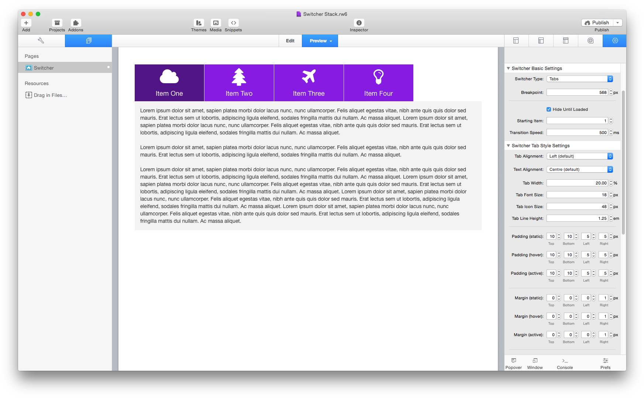Open the Switcher Type dropdown
Image resolution: width=644 pixels, height=398 pixels.
point(579,79)
